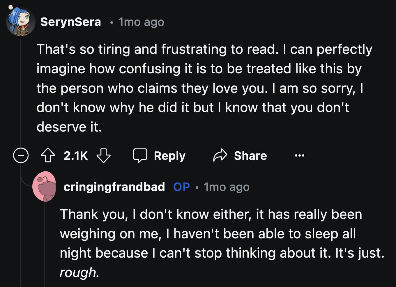Toggle downvote on SerynSera's comment
The image size is (396, 287).
(104, 155)
